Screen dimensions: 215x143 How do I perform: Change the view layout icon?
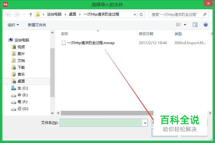point(179,25)
